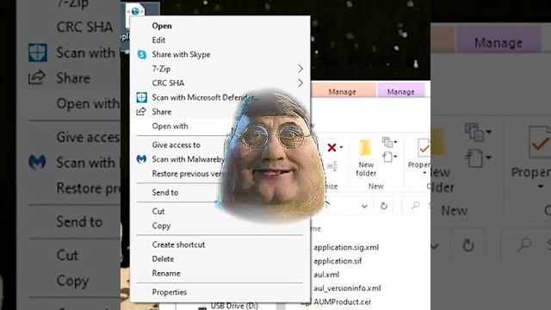Screen dimensions: 551x310
Task: Select the application.sif file
Action: point(337,261)
